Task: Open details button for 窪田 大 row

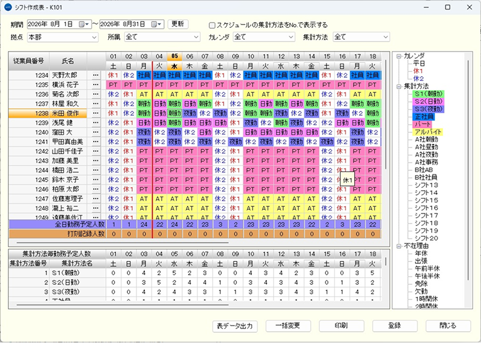Action: (x=96, y=132)
